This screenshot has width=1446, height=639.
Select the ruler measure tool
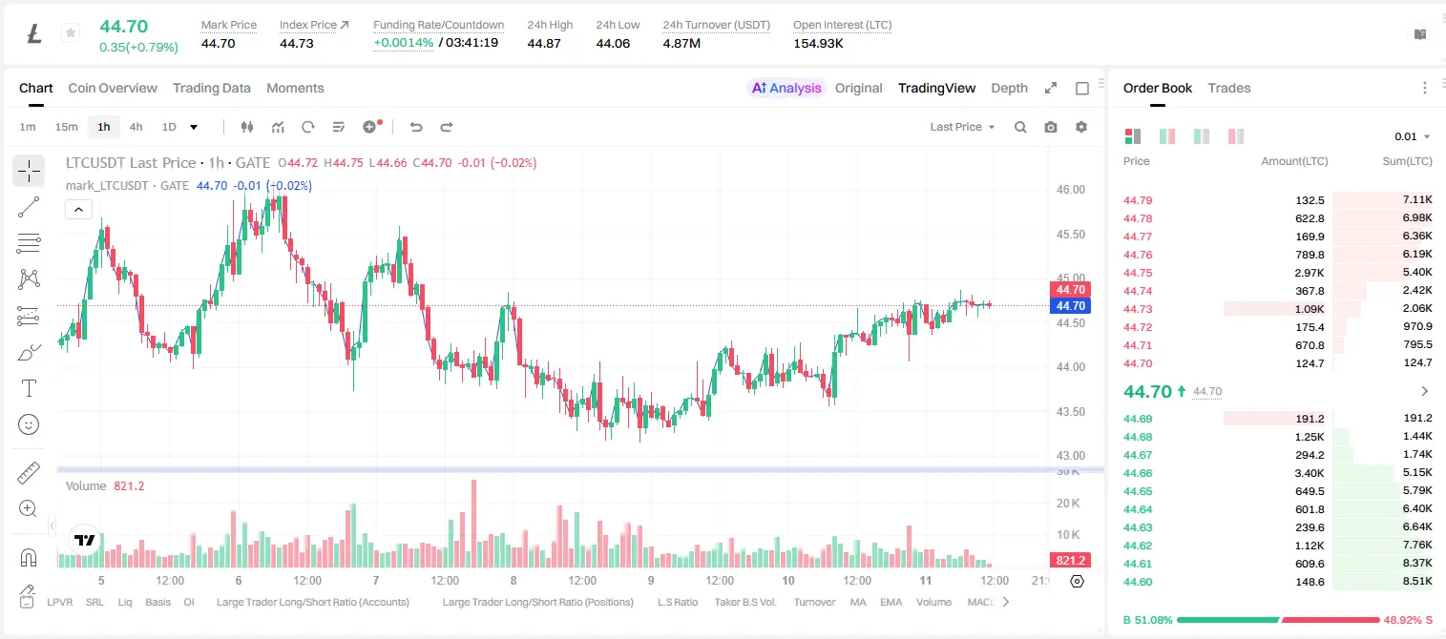[x=29, y=473]
